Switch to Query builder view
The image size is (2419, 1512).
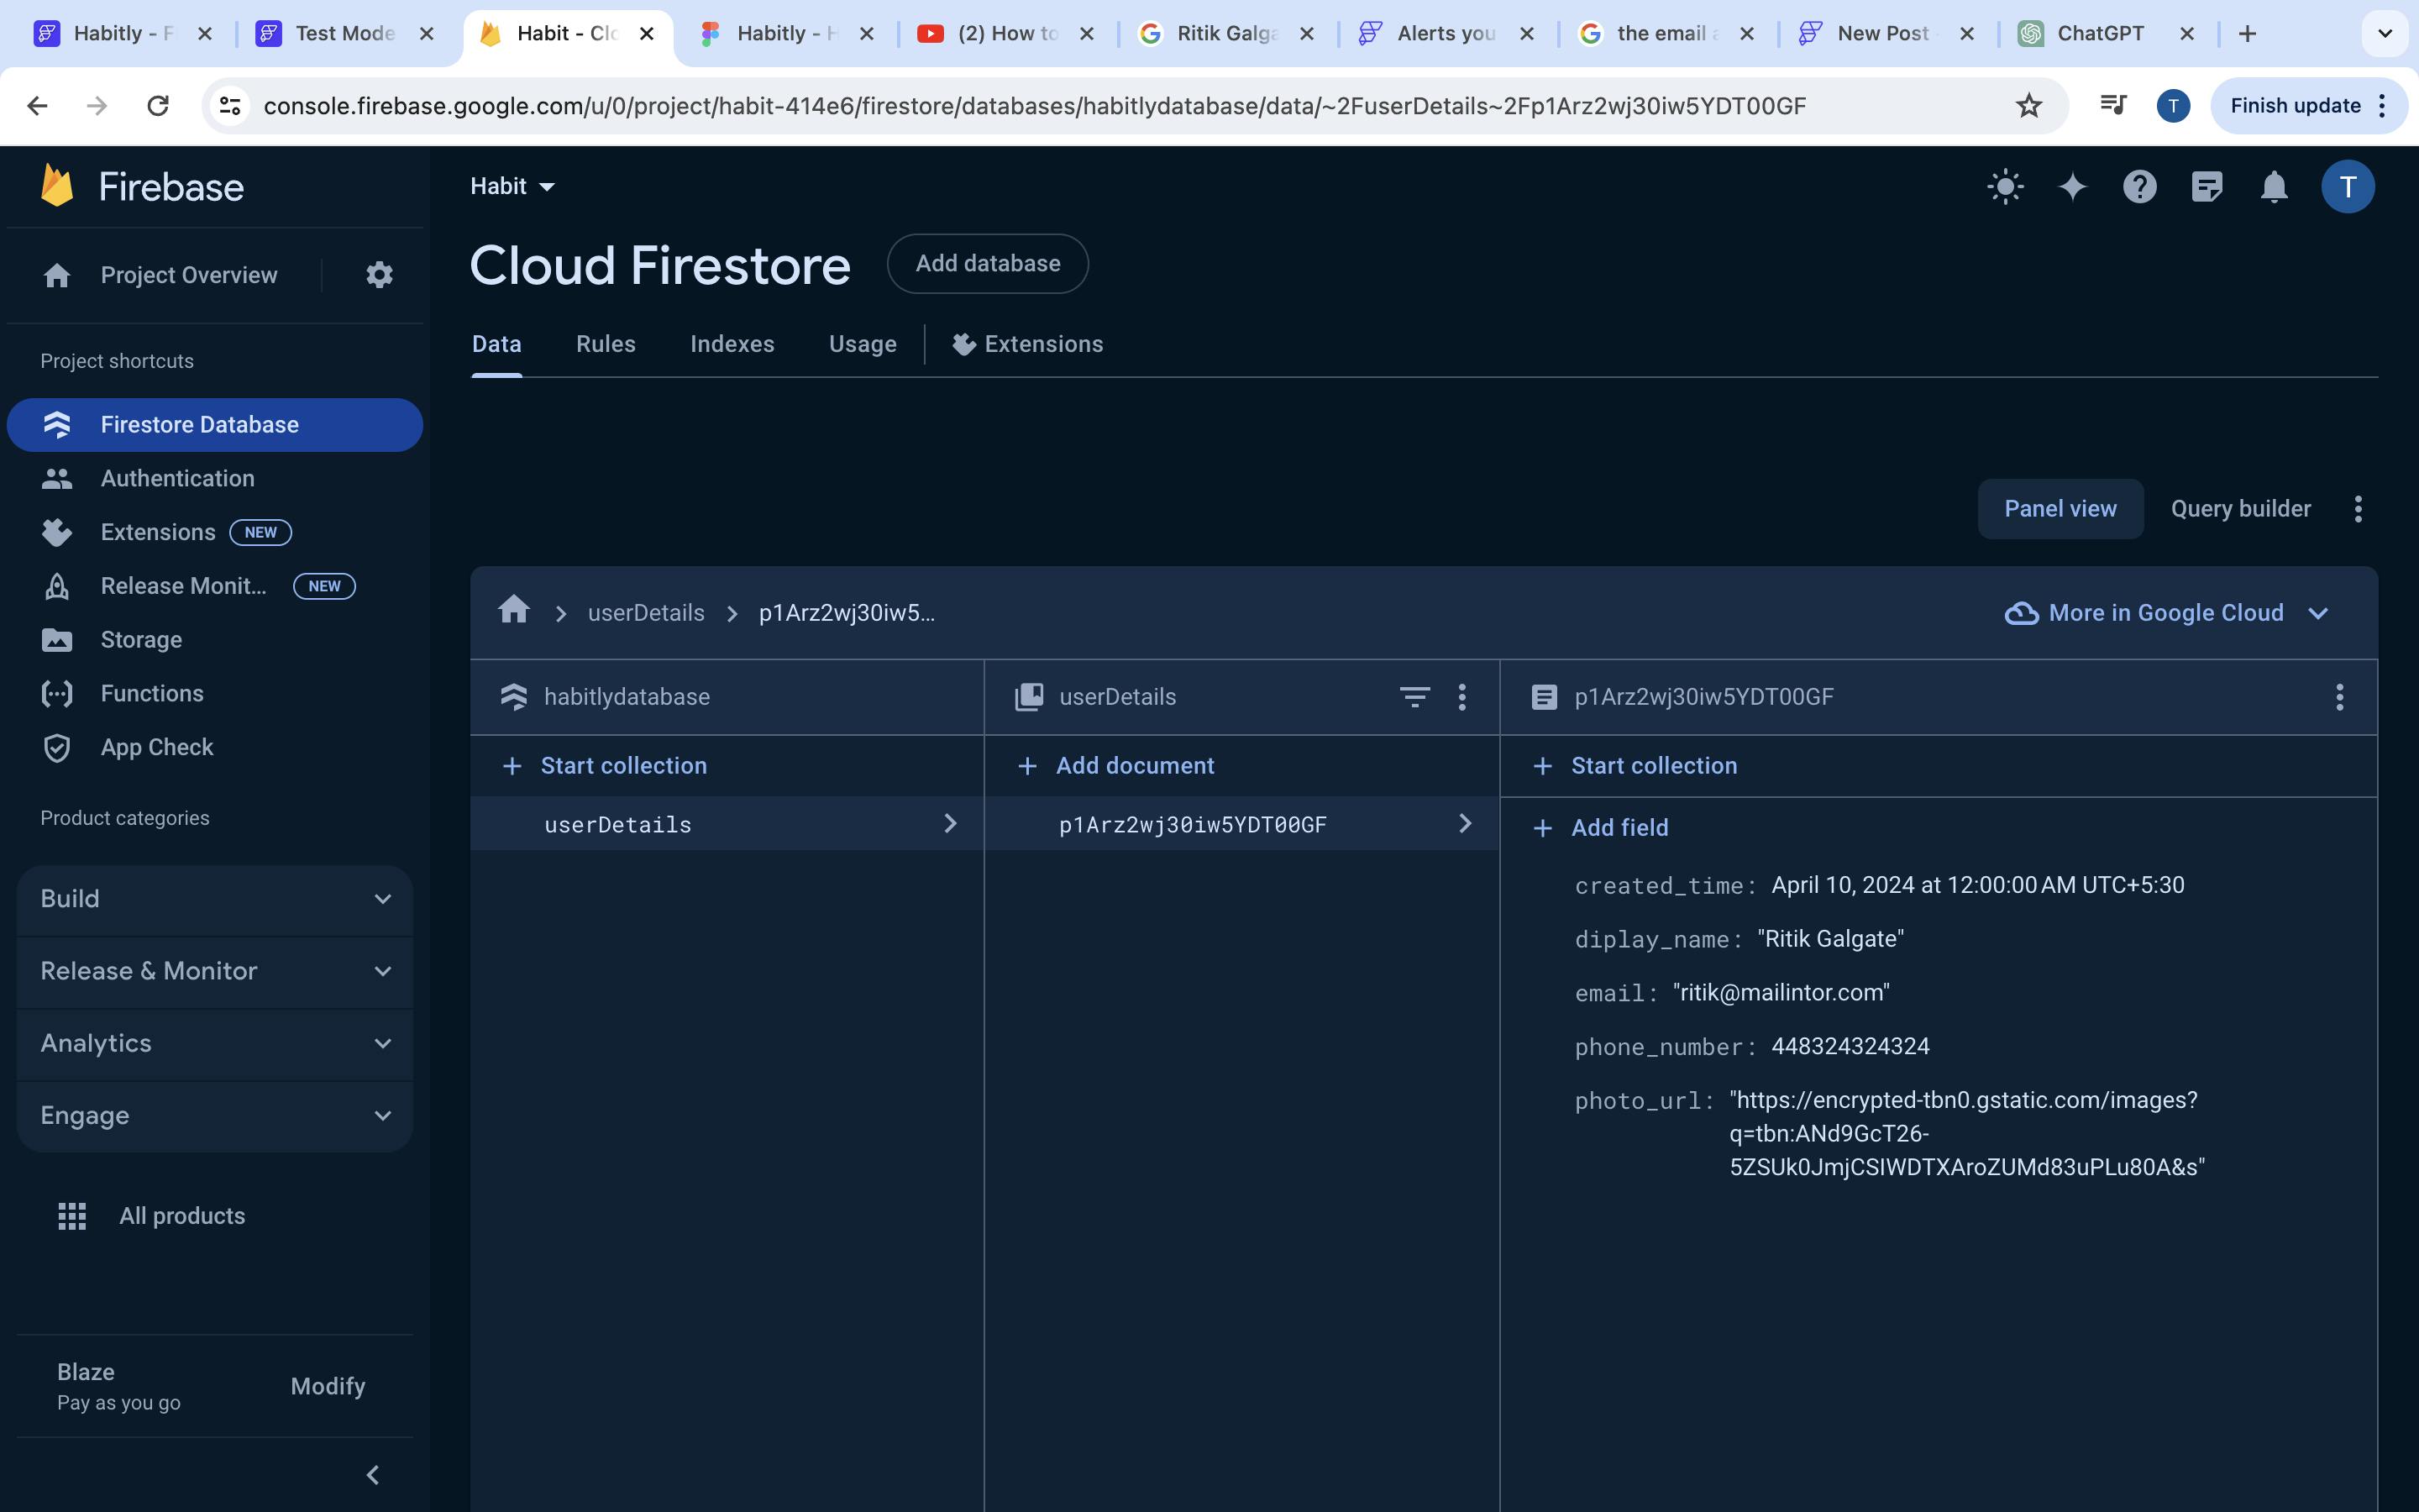pos(2240,509)
